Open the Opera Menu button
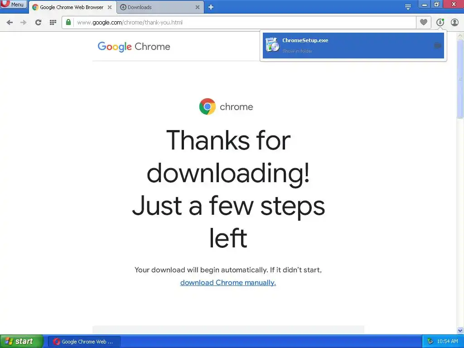Screen dimensions: 464x348 click(14, 4)
